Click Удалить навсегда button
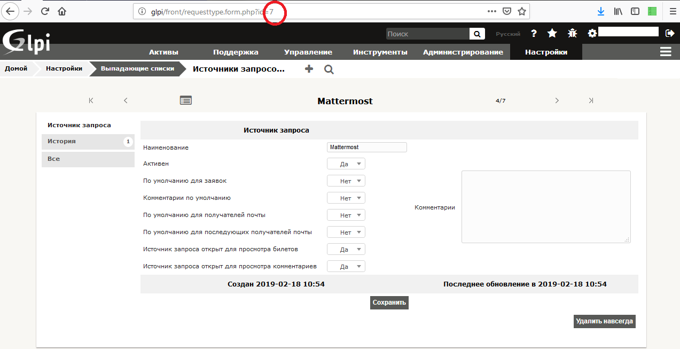The image size is (680, 349). click(x=604, y=321)
